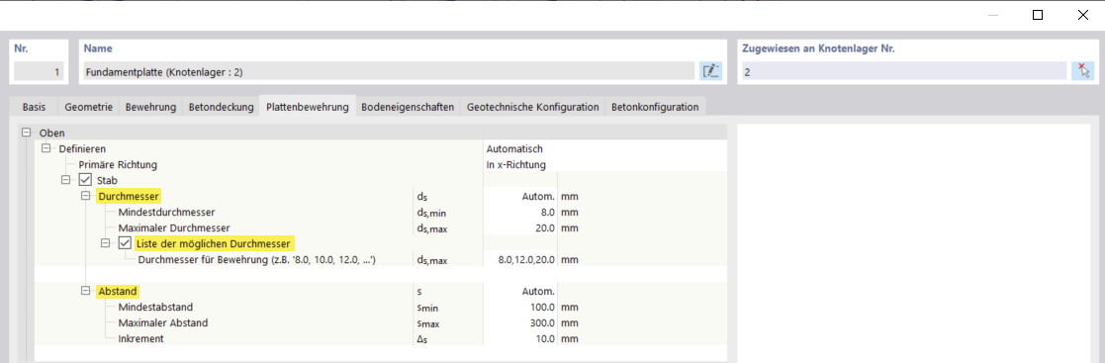Click the Definieren value Automatisch
The height and width of the screenshot is (363, 1105).
[514, 148]
